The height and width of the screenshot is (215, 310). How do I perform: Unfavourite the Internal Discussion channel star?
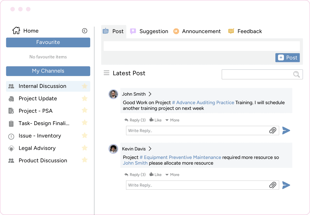84,86
